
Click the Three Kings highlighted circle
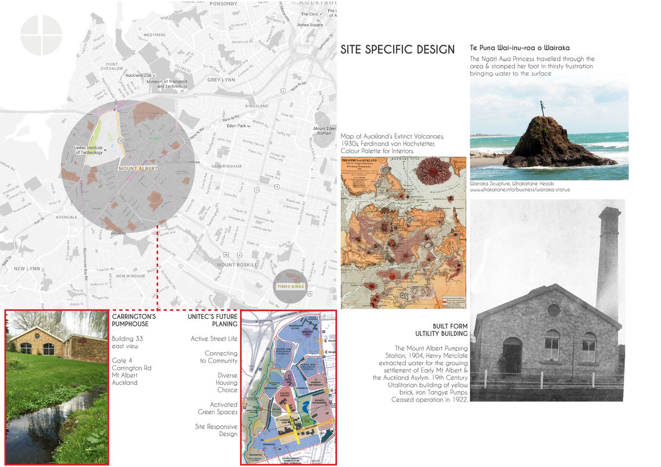click(x=290, y=286)
